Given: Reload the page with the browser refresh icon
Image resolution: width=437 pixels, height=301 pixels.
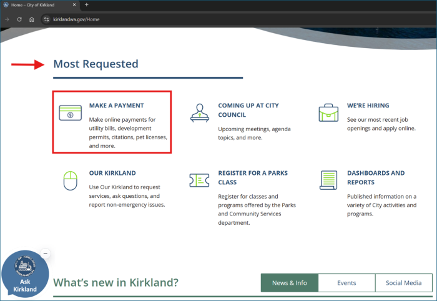Looking at the screenshot, I should pos(19,19).
